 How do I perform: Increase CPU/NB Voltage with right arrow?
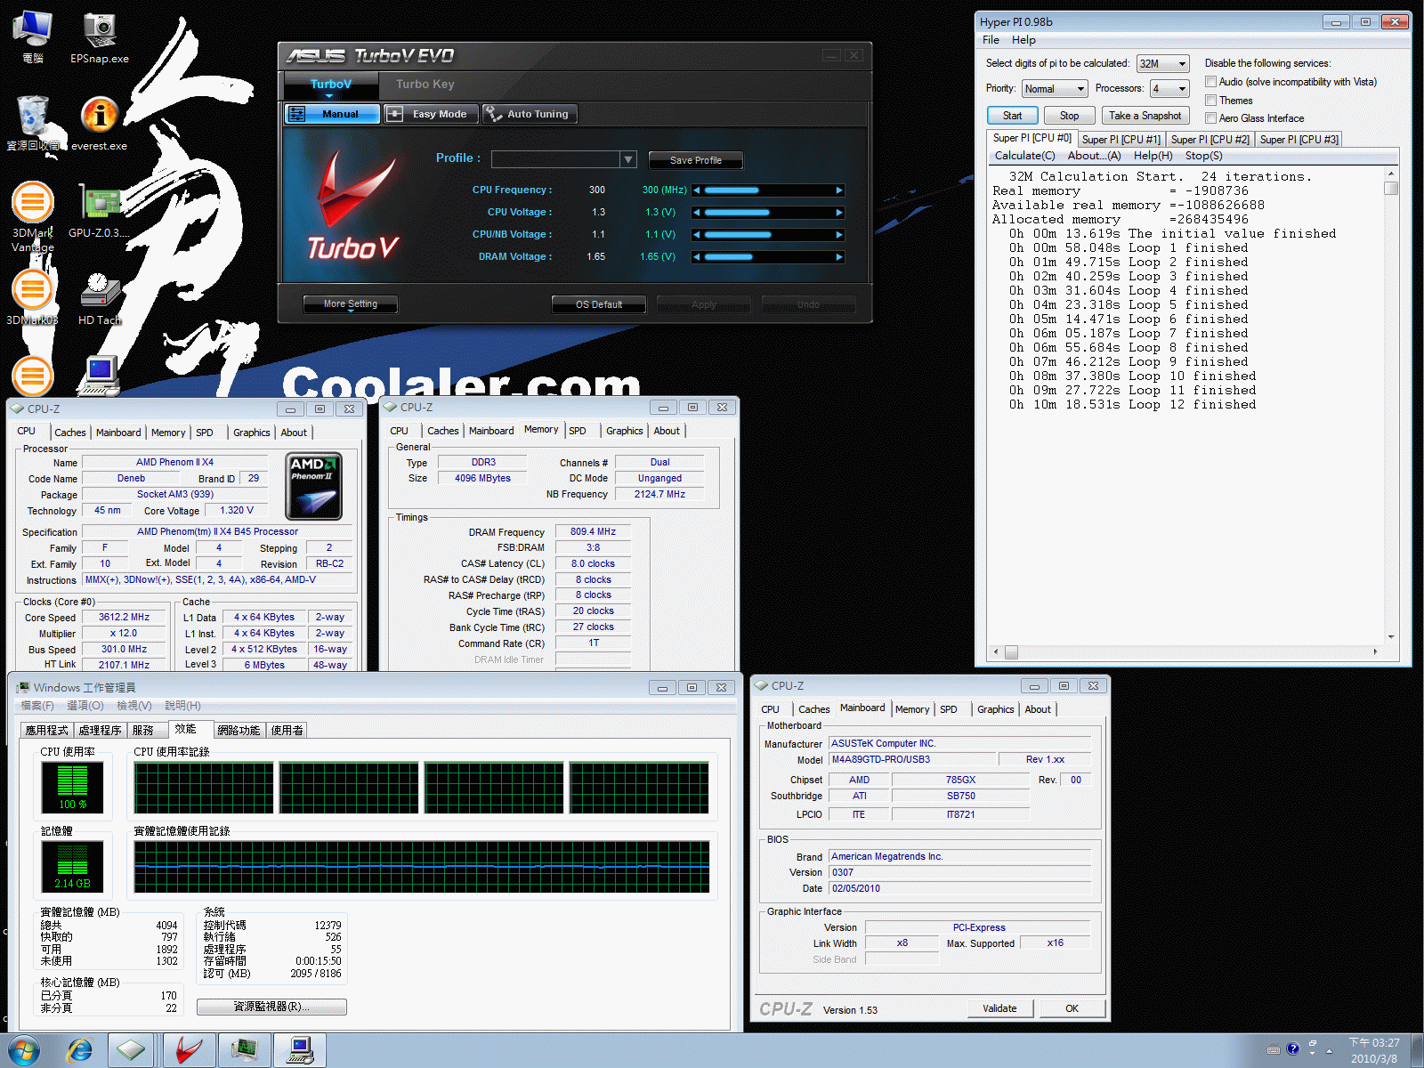coord(838,235)
